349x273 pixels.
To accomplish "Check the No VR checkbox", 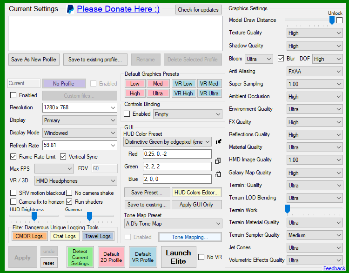I will tap(201, 257).
